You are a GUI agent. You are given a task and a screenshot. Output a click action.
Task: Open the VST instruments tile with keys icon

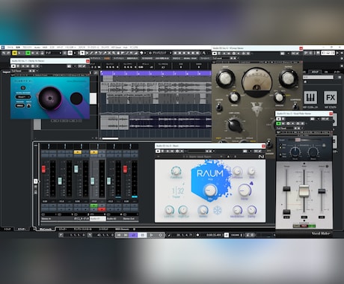click(x=310, y=97)
